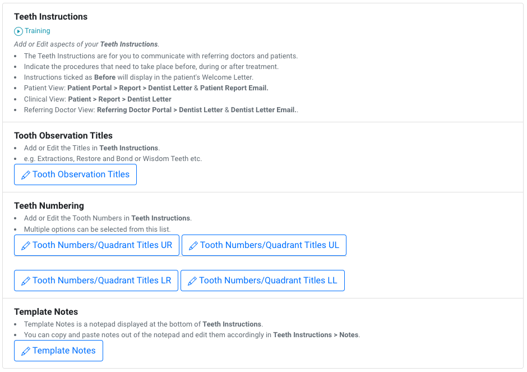Click pencil icon on Quadrant Titles UL button
This screenshot has width=527, height=372.
pyautogui.click(x=193, y=246)
